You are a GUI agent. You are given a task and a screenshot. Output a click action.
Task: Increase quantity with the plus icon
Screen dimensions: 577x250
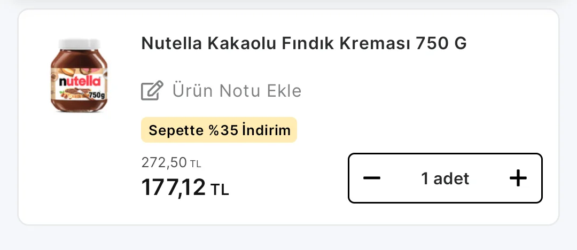click(x=518, y=178)
